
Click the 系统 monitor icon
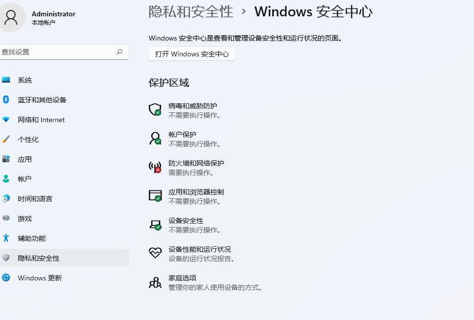[6, 80]
